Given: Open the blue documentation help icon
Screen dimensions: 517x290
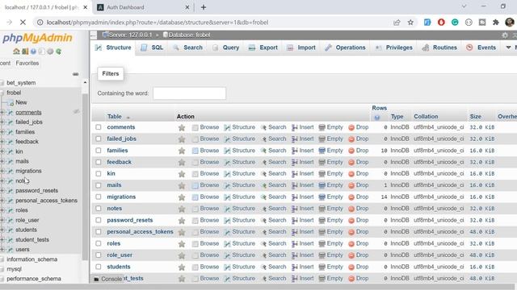Looking at the screenshot, I should click(x=33, y=52).
